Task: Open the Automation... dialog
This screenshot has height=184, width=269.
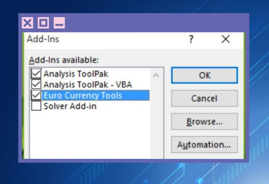Action: pos(204,145)
